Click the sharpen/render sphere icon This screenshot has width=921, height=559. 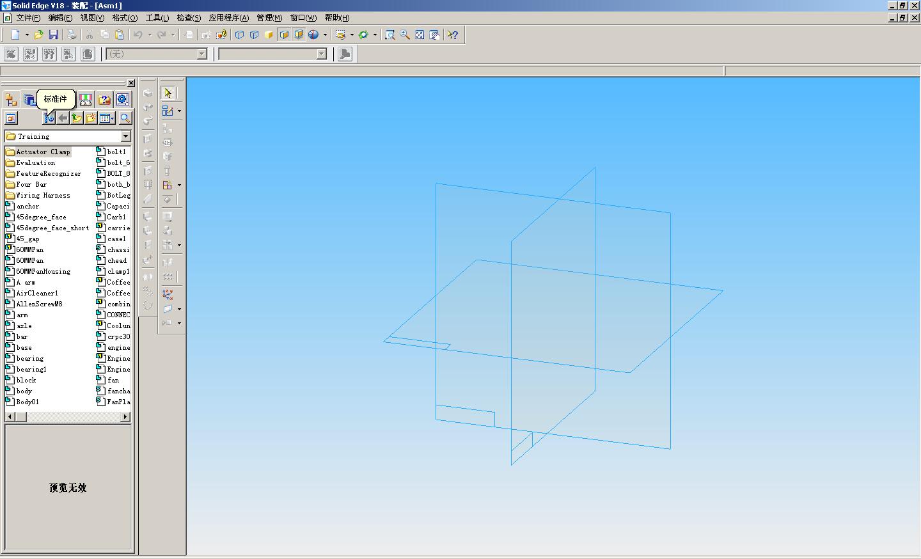313,35
